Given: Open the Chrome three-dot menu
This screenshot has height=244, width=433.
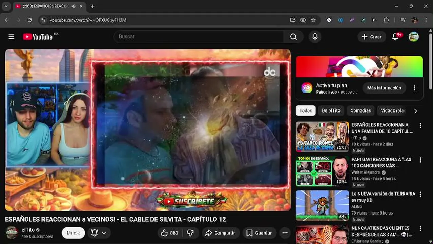Looking at the screenshot, I should (x=426, y=20).
